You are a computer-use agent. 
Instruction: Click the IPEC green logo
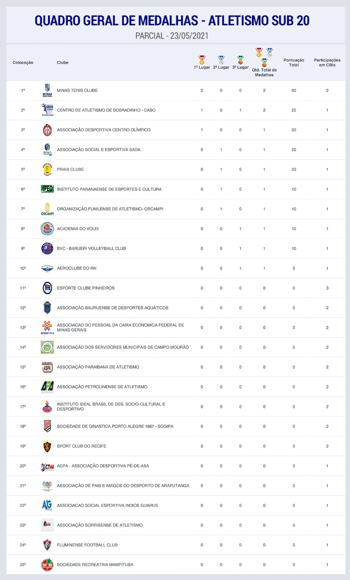pos(47,189)
